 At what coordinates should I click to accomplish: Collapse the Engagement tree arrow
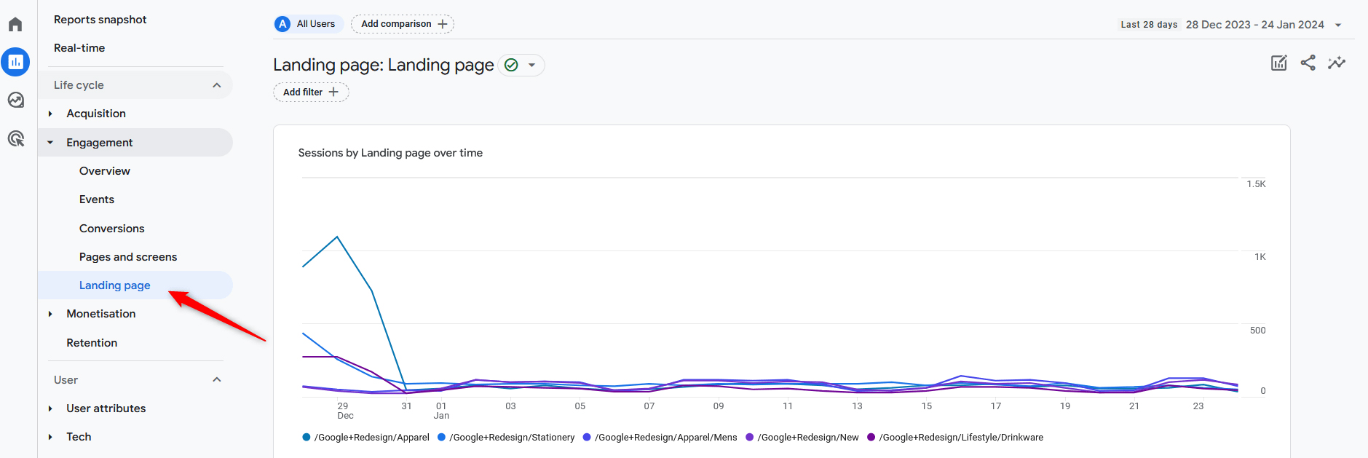coord(50,143)
